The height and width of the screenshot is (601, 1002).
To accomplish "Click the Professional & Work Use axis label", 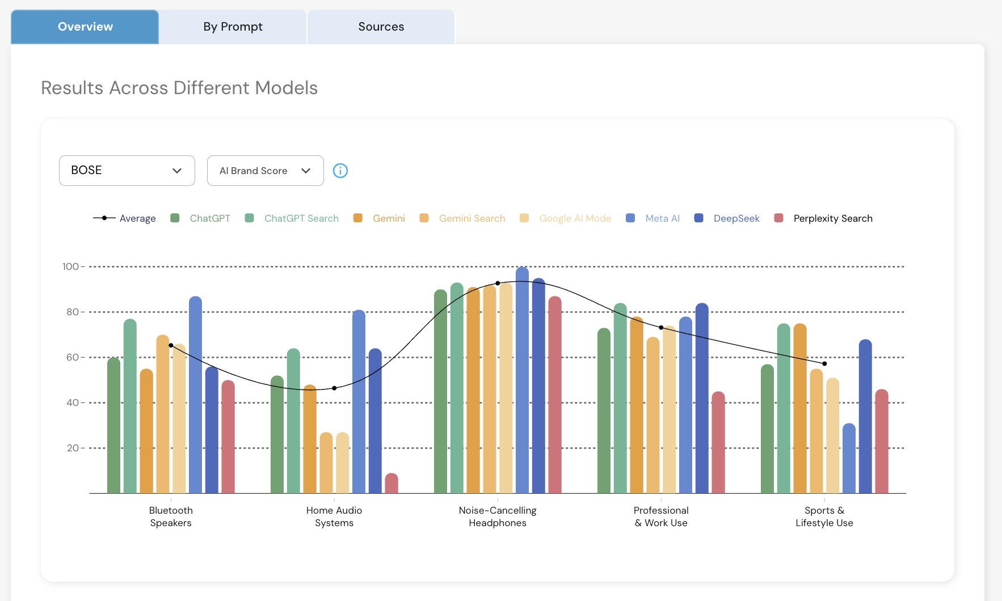I will 661,517.
